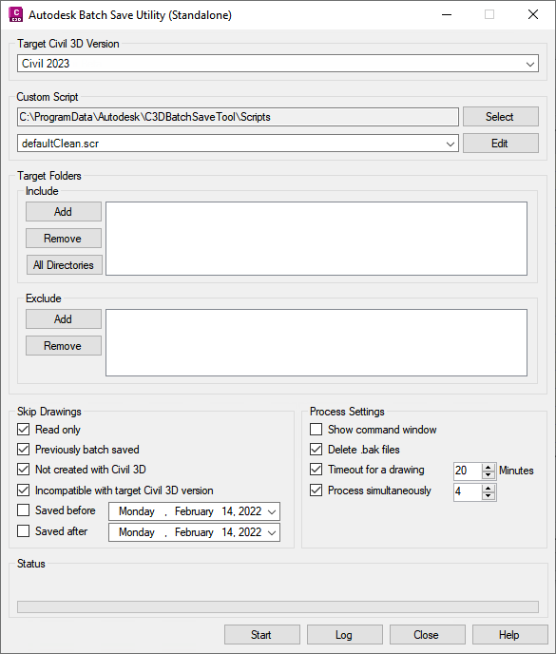Click the All Directories button
Screen dimensions: 556x654
coord(65,265)
